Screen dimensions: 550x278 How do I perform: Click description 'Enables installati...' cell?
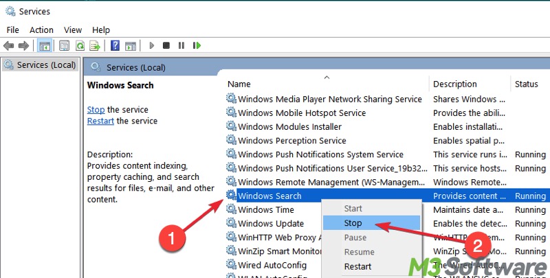468,127
